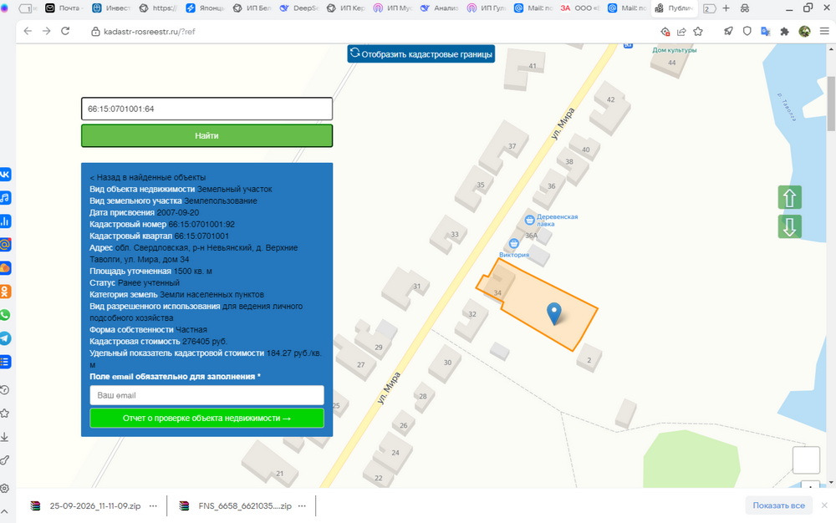The height and width of the screenshot is (523, 836).
Task: Switch to the DeepSeek tab
Action: point(299,8)
